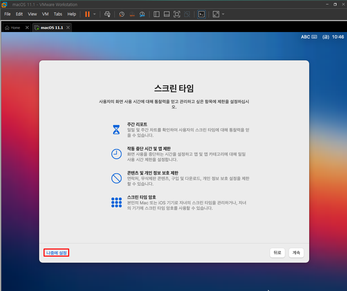Click the 뒤로 button

coord(277,253)
